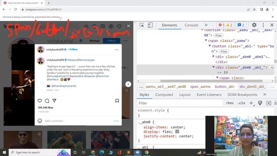The width and height of the screenshot is (277, 156).
Task: Collapse the span class node
Action: pyautogui.click(x=217, y=78)
